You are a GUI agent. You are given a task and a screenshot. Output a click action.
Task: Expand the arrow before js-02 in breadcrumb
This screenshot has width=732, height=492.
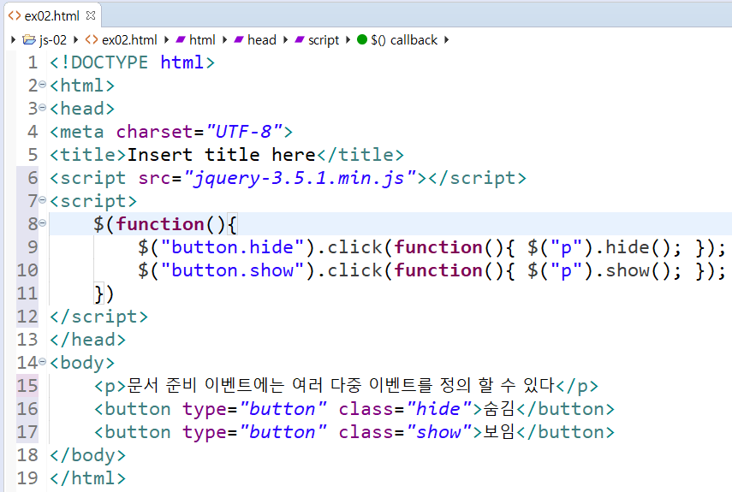[14, 40]
